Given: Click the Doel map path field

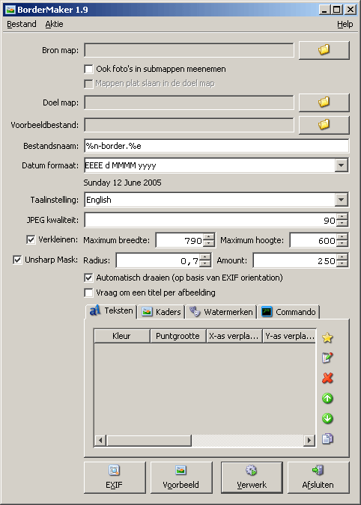Looking at the screenshot, I should [x=189, y=102].
